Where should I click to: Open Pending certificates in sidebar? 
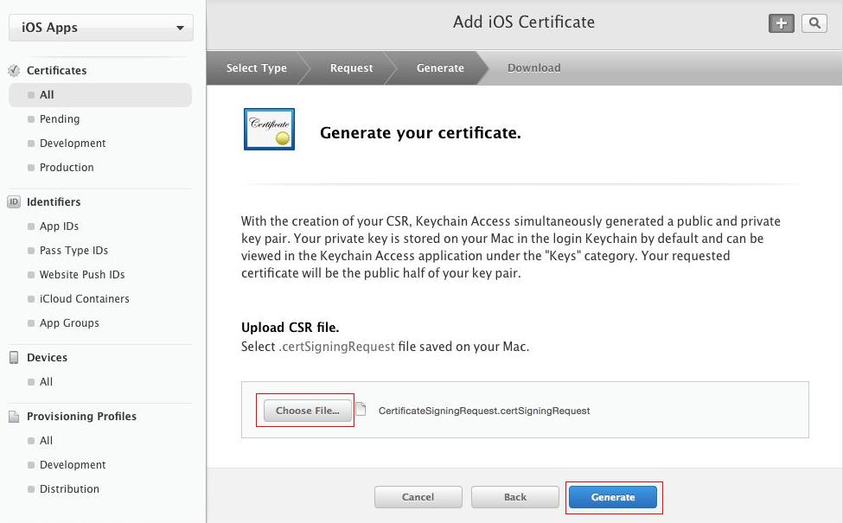(60, 118)
